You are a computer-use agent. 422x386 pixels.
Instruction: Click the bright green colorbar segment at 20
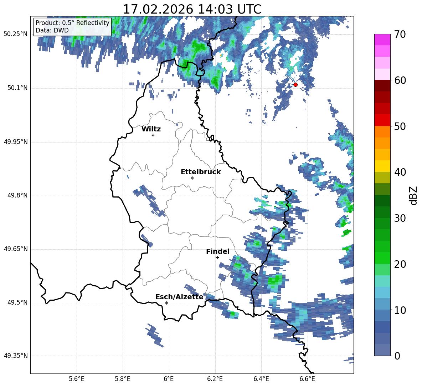[x=382, y=258]
